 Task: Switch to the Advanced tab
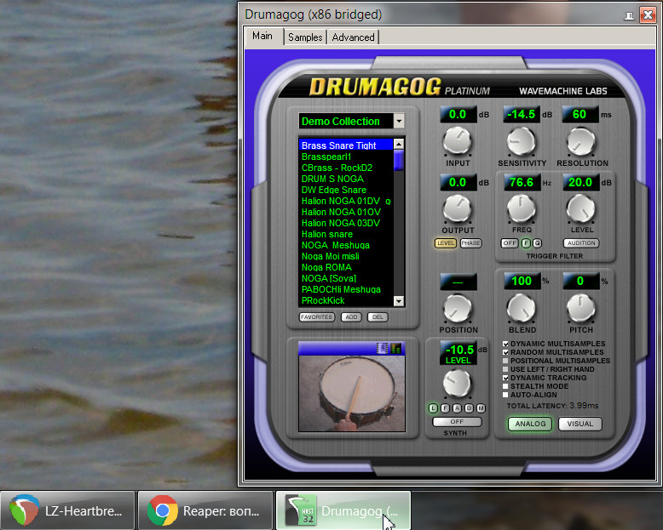(x=353, y=37)
